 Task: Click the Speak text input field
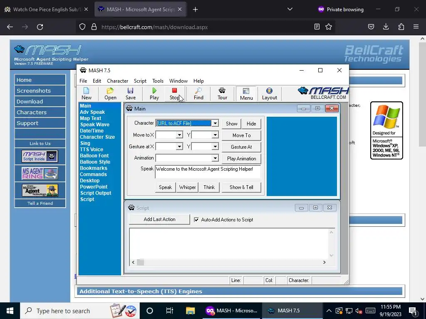(x=208, y=172)
